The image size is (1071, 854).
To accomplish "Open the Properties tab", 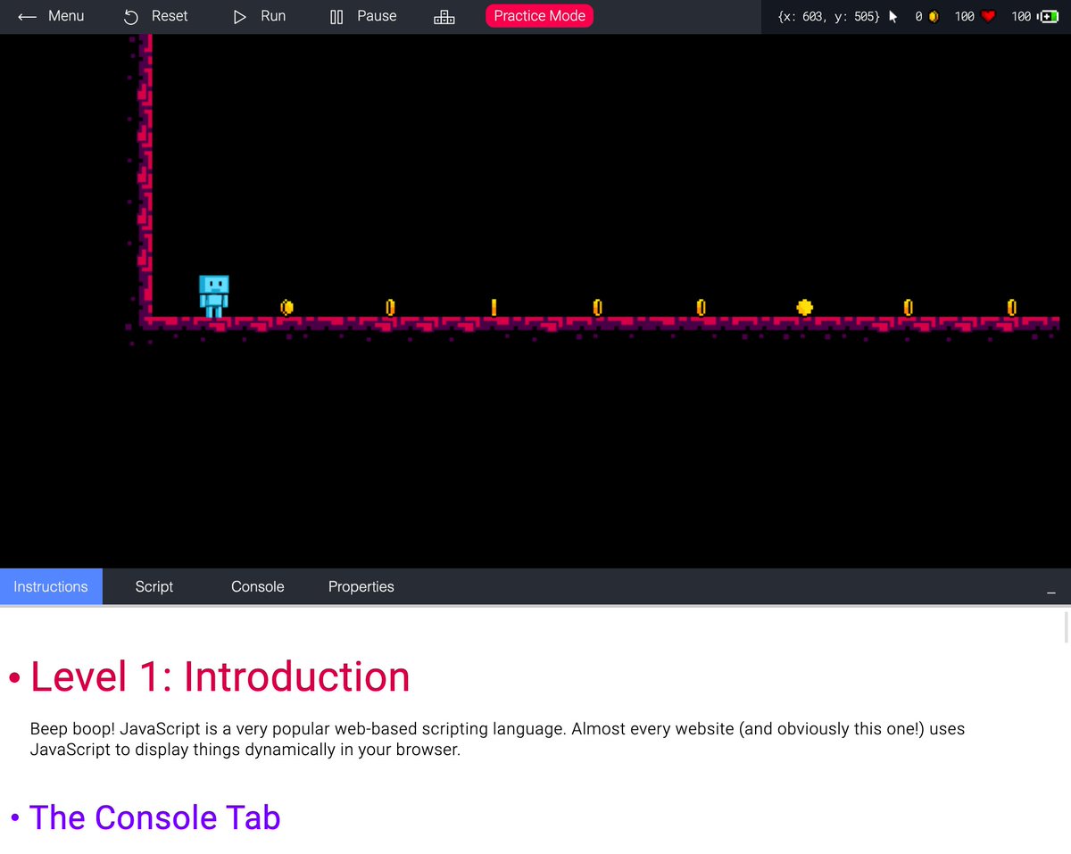I will [x=361, y=586].
